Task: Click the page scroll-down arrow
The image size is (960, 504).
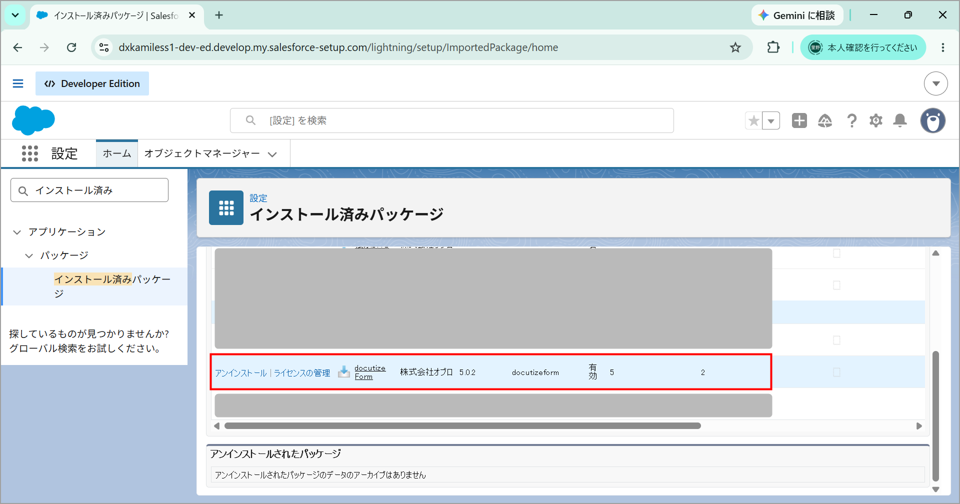Action: click(935, 489)
